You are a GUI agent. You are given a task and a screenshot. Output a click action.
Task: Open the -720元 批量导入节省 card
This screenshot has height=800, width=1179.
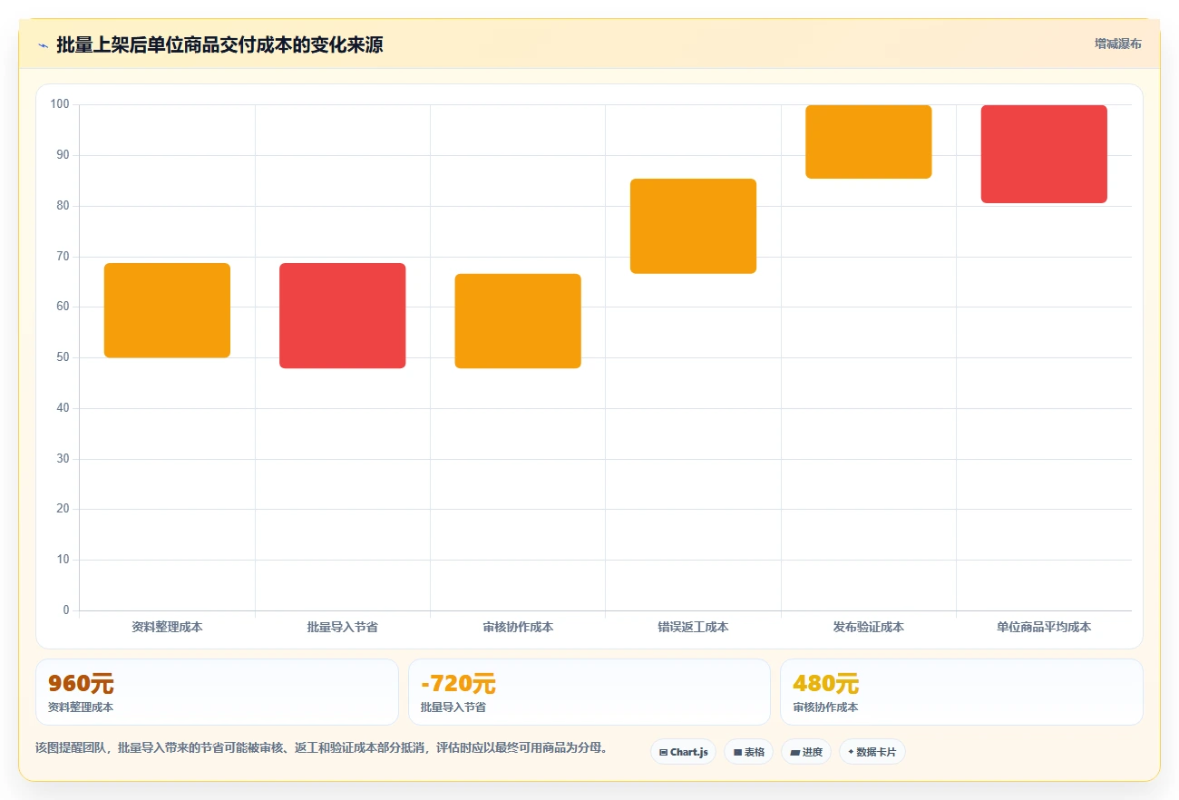tap(589, 692)
